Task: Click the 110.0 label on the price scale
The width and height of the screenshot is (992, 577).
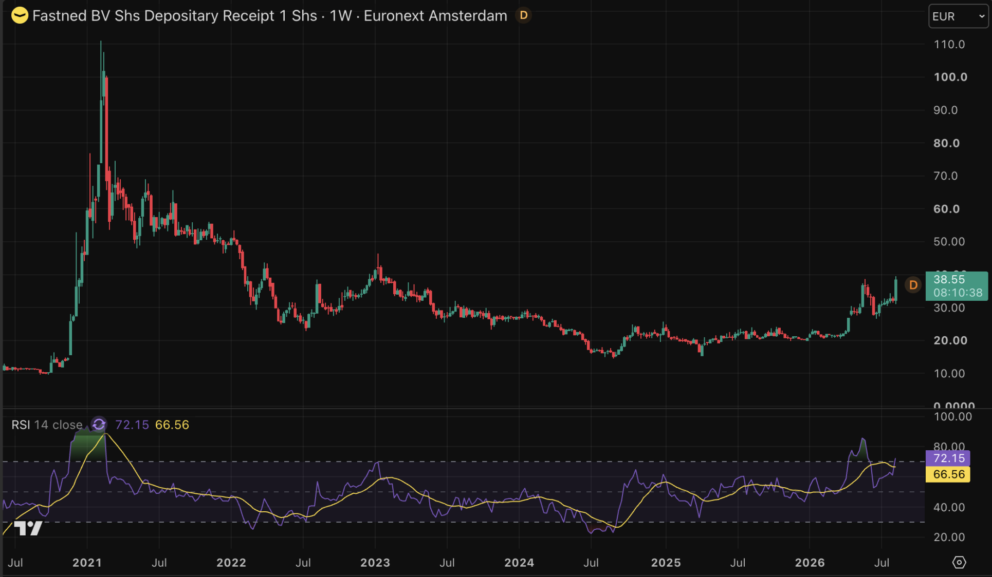Action: (x=949, y=45)
